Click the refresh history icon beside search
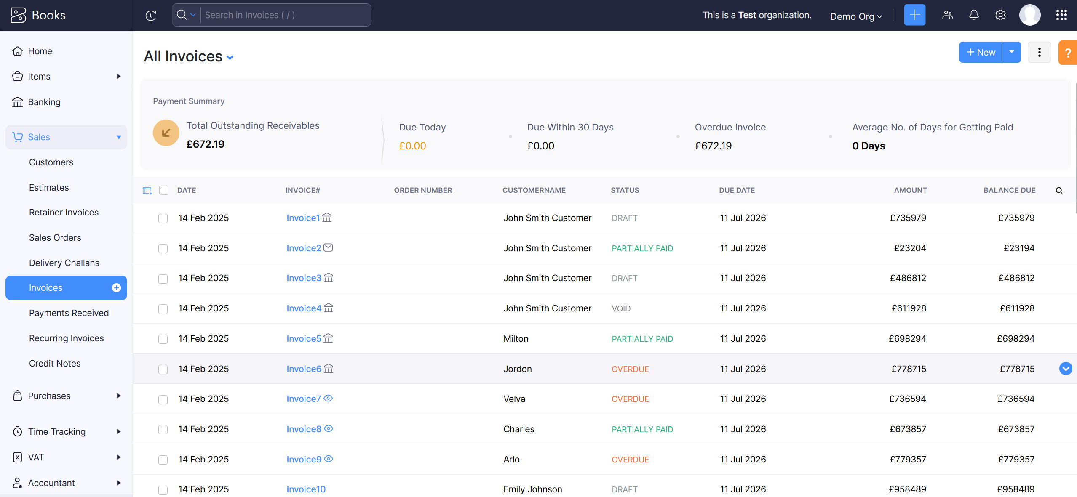The image size is (1077, 497). click(150, 15)
